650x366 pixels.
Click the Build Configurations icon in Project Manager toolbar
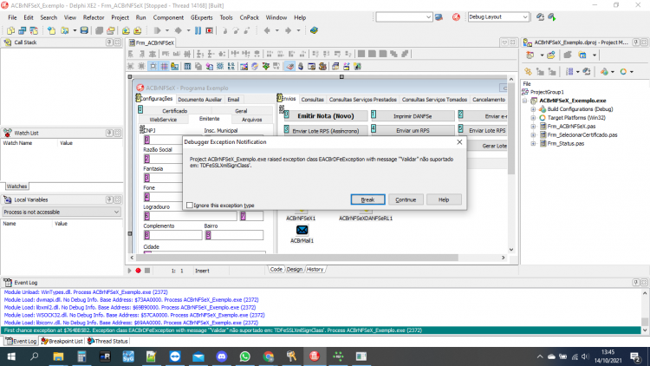(x=604, y=72)
